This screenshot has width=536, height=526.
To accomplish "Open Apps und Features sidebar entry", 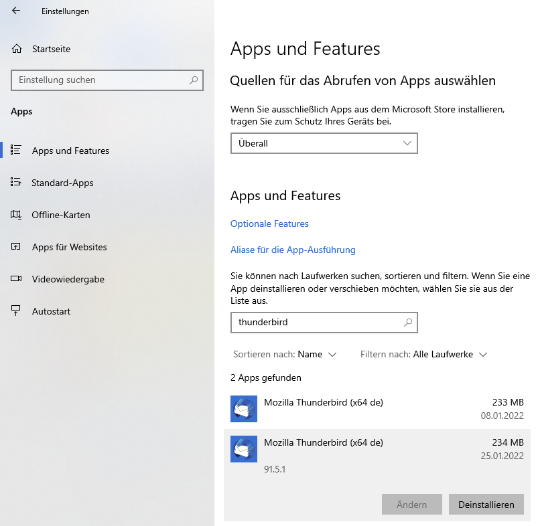I will [107, 151].
